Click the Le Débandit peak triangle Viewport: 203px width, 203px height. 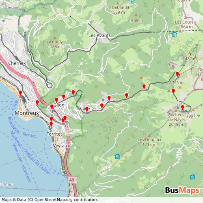118,3
